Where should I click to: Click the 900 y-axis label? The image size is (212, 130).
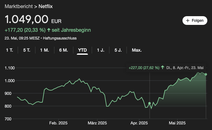(8, 94)
